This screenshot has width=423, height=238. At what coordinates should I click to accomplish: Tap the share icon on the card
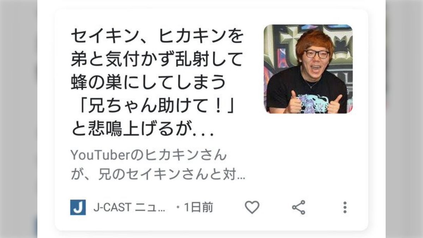(299, 207)
